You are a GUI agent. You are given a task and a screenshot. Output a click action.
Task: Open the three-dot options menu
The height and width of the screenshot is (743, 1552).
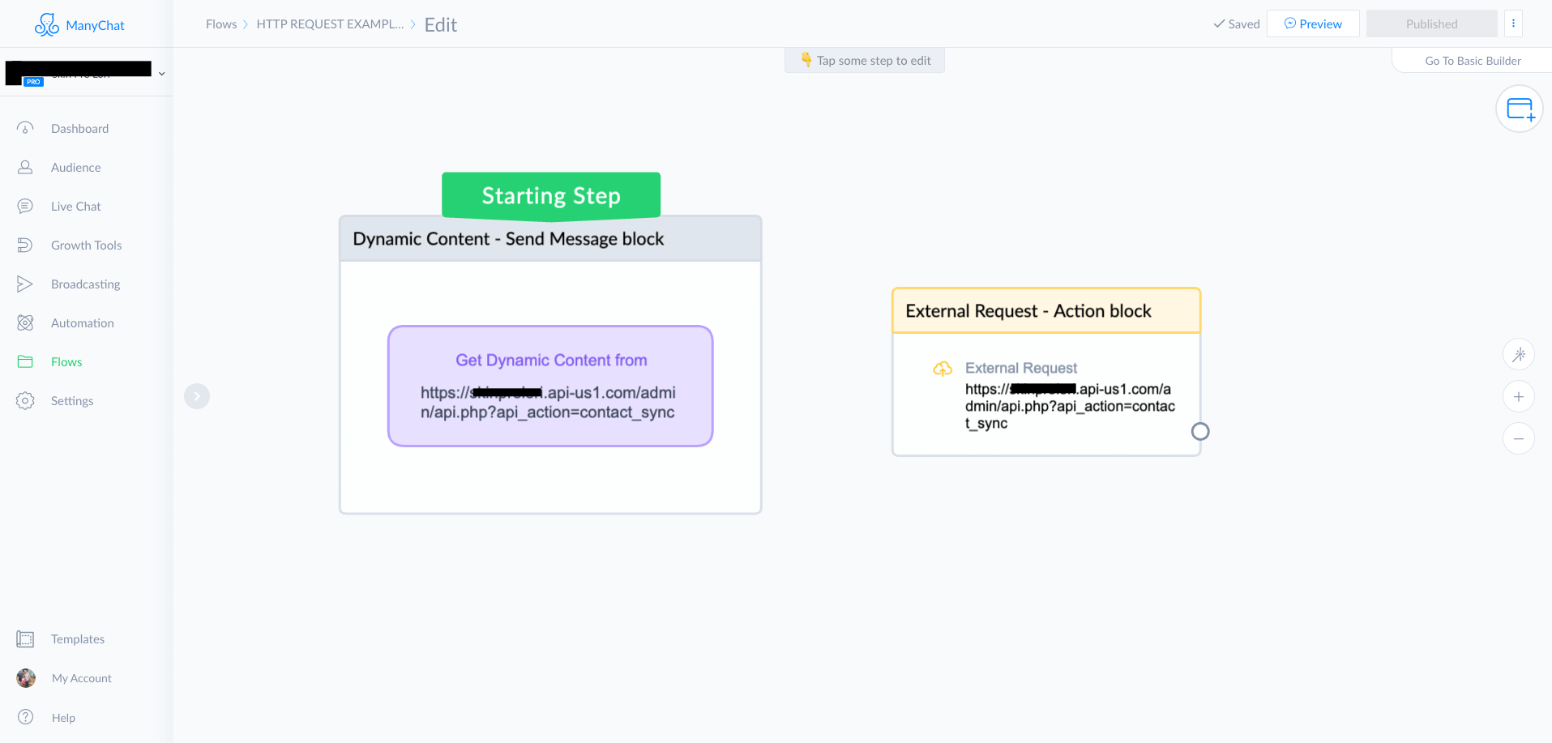pos(1513,23)
